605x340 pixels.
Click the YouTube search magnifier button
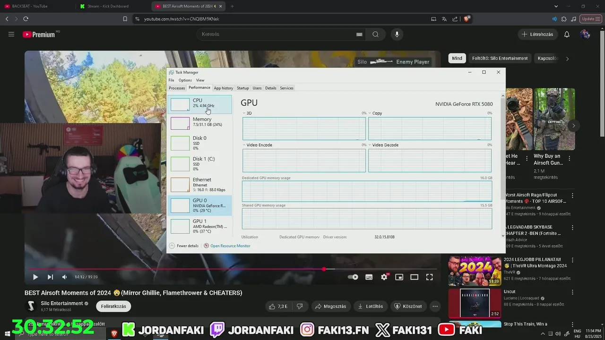(x=375, y=34)
